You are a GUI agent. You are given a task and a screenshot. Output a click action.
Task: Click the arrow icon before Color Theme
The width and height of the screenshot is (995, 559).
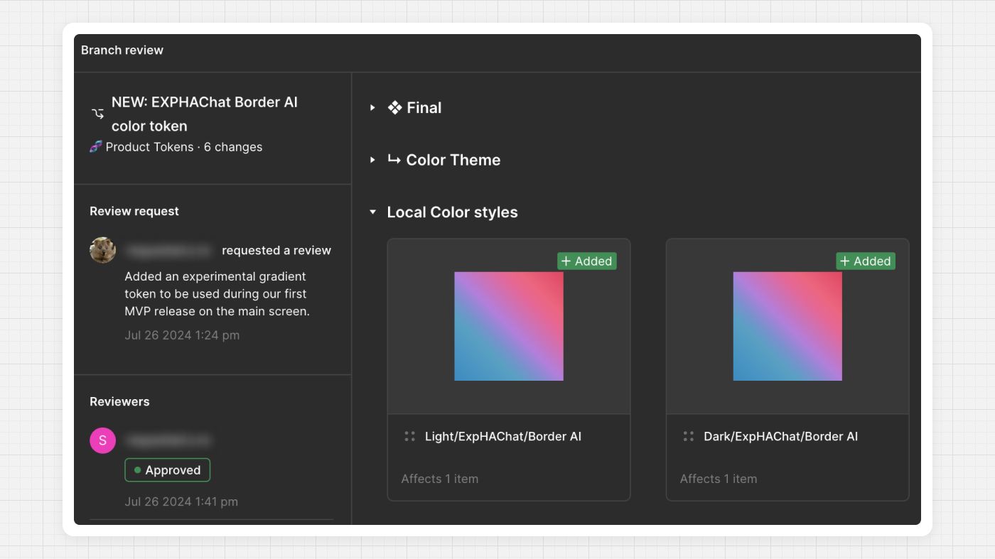tap(394, 160)
